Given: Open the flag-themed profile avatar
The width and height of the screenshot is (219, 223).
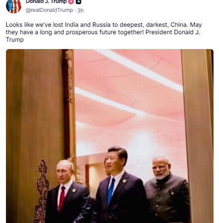Looking at the screenshot, I should click(13, 6).
